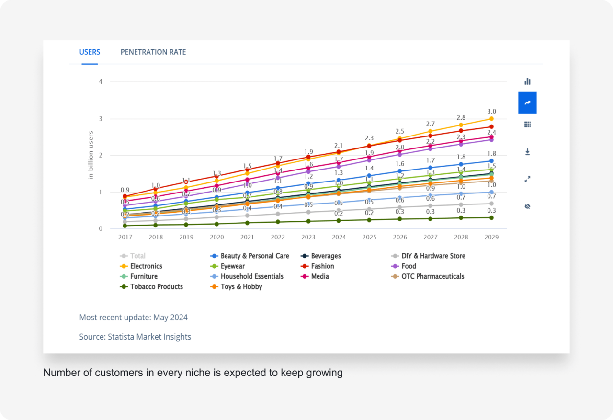Select the USERS tab
The image size is (613, 420).
tap(90, 52)
